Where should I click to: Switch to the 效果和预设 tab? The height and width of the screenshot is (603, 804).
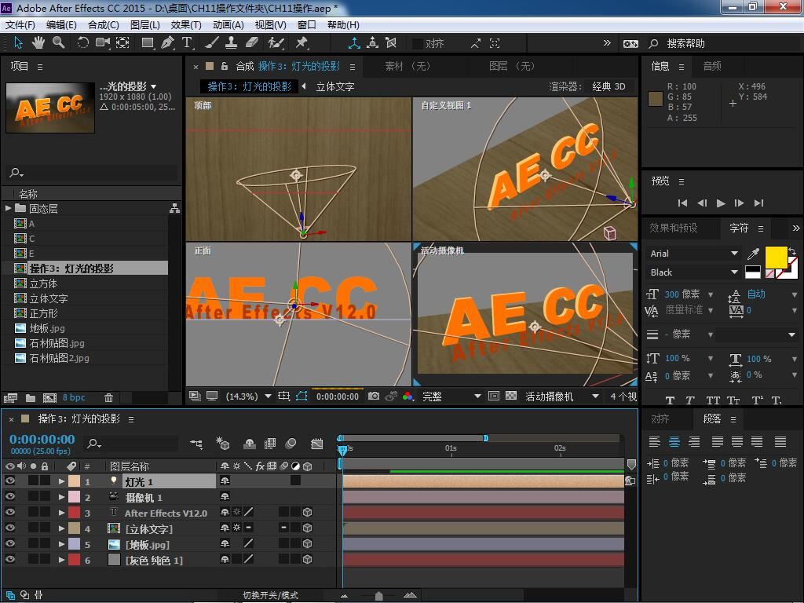click(x=673, y=228)
